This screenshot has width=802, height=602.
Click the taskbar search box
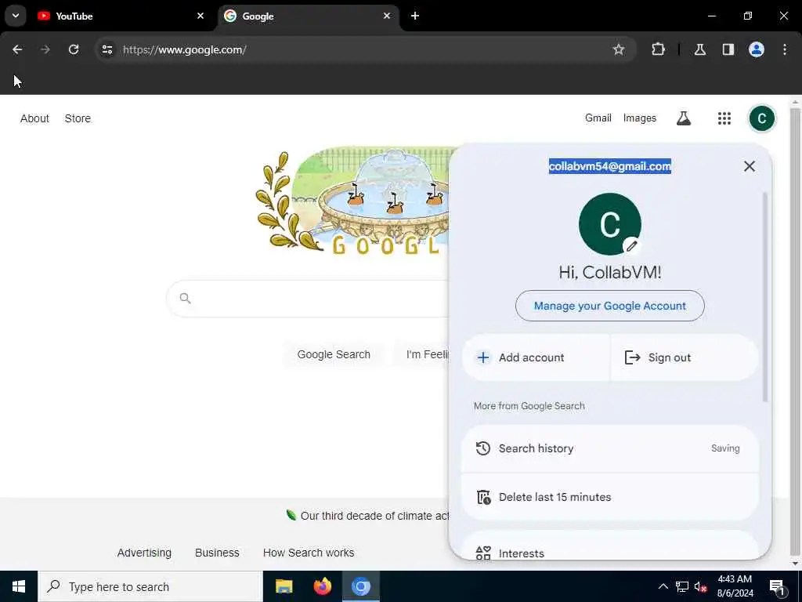tap(150, 586)
